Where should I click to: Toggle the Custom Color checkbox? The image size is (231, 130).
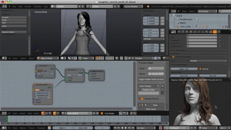pos(140,90)
